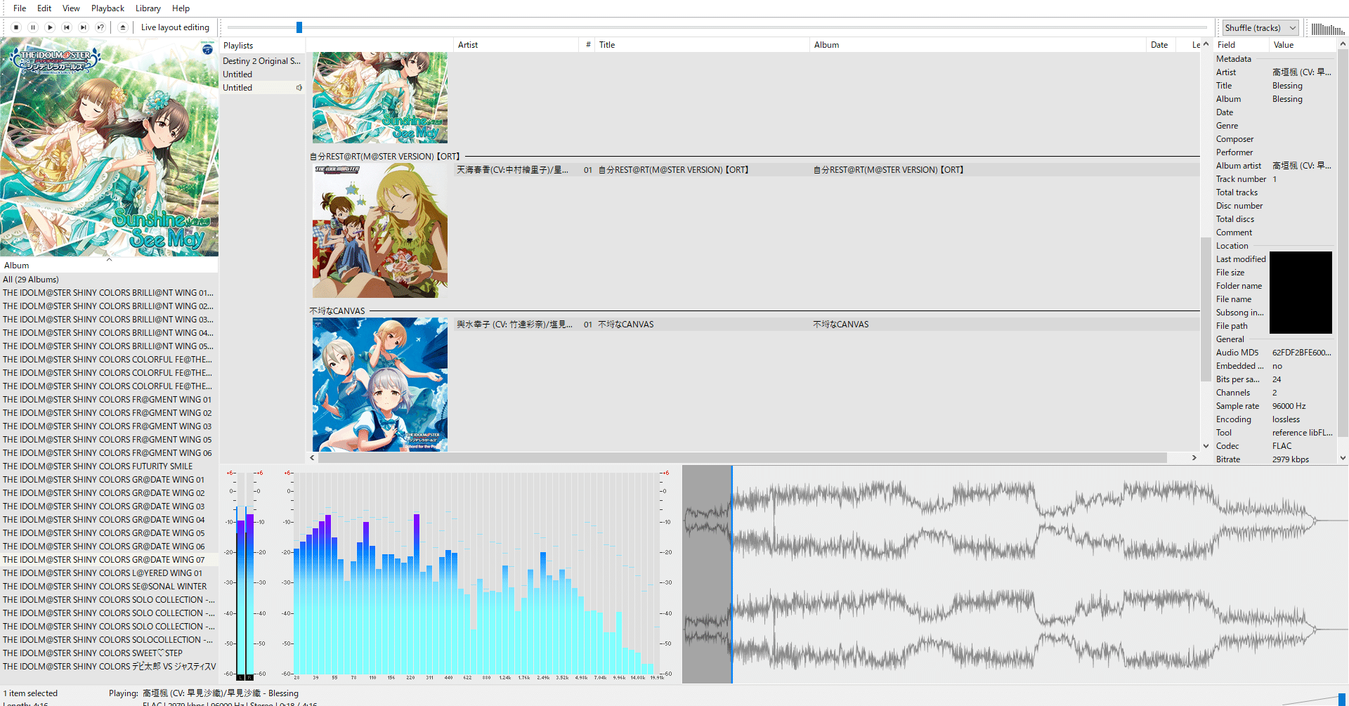
Task: Click the eject (open file) toolbar icon
Action: (x=123, y=27)
